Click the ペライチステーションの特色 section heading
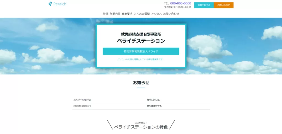This screenshot has height=134, width=282. (x=141, y=127)
